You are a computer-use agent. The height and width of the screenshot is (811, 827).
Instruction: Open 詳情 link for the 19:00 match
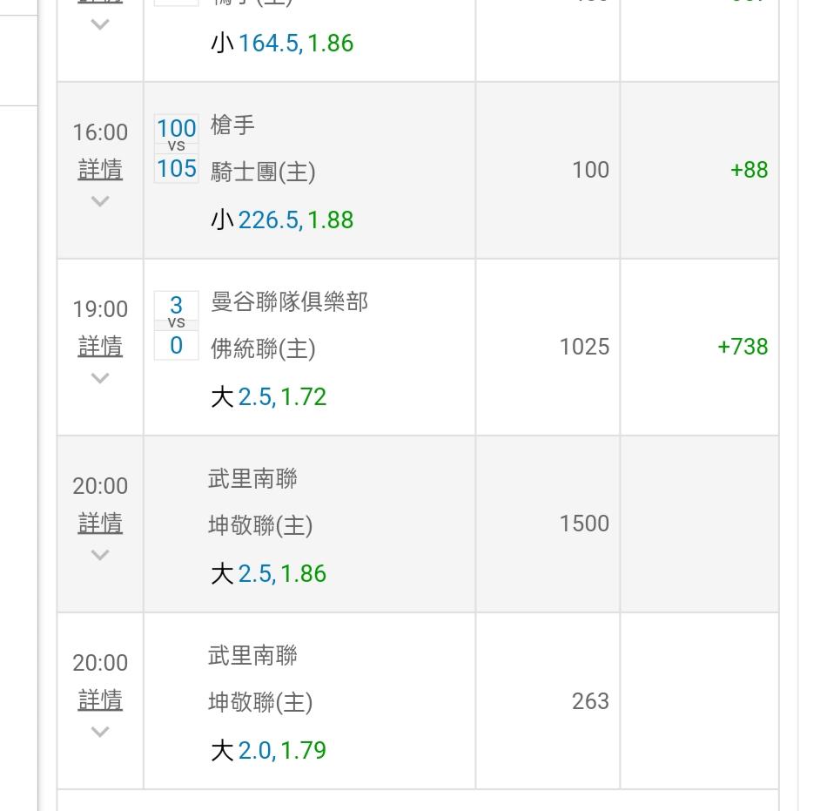click(x=100, y=347)
